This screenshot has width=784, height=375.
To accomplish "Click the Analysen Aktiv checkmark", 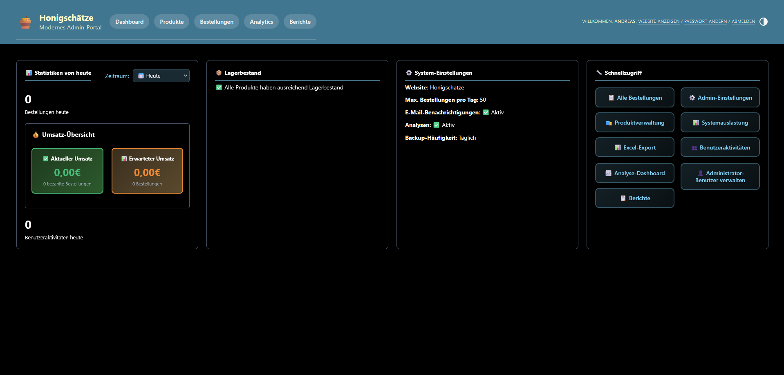I will [436, 125].
